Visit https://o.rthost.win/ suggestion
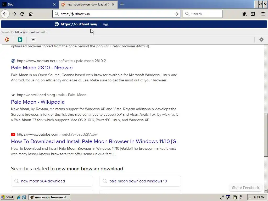The width and height of the screenshot is (268, 201). tap(134, 24)
